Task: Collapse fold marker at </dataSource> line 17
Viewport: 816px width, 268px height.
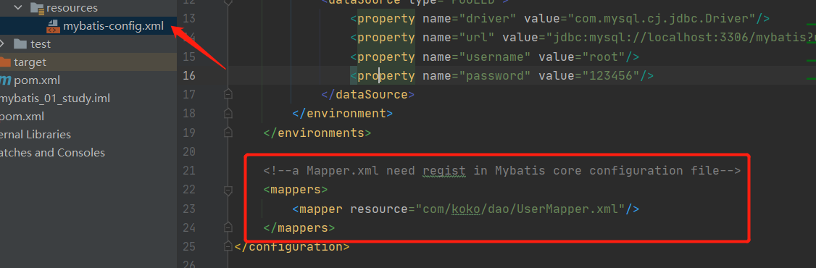Action: (x=228, y=94)
